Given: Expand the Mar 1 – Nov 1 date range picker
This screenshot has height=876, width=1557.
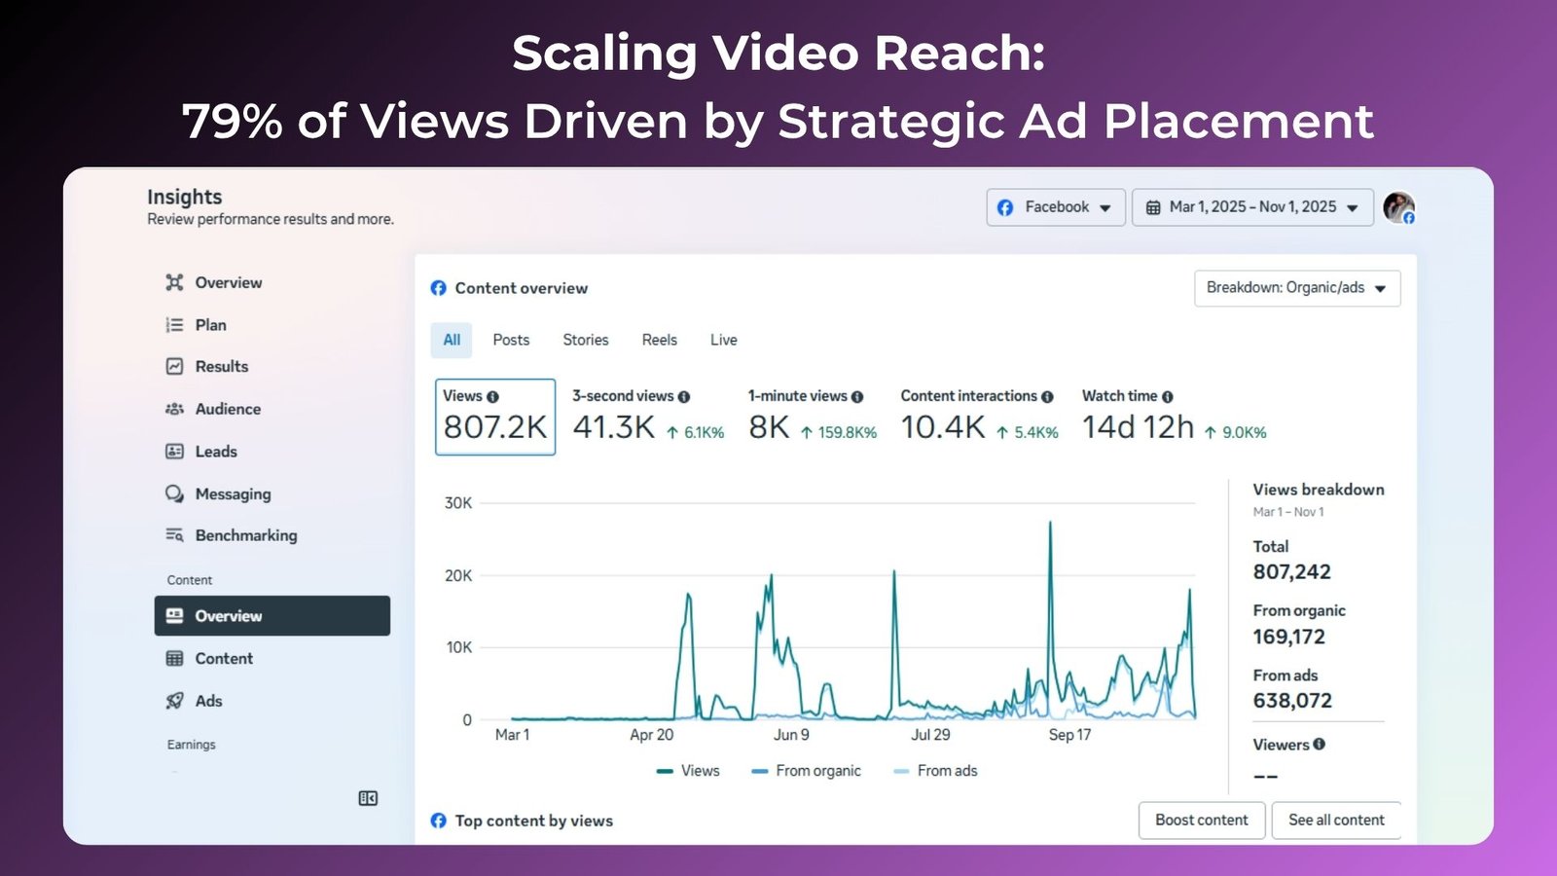Looking at the screenshot, I should coord(1252,207).
